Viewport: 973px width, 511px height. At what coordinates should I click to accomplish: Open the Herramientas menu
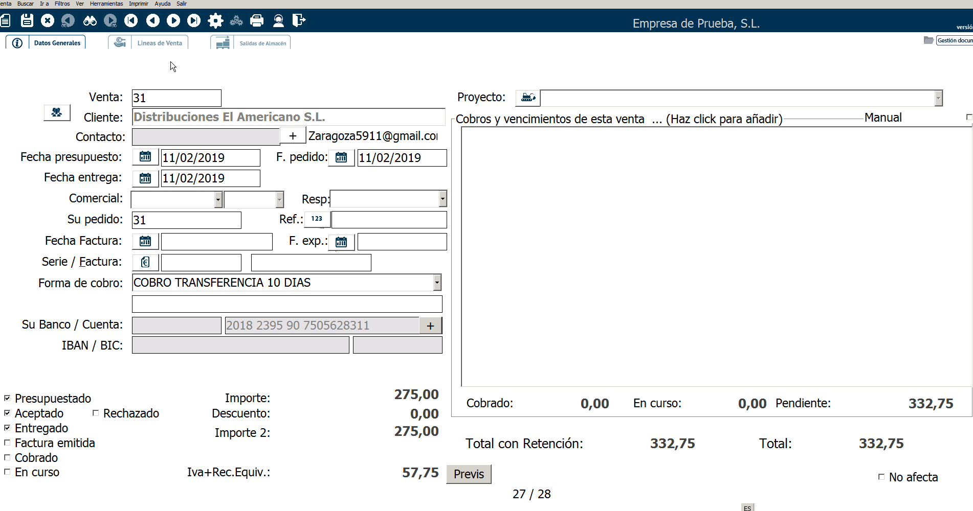click(106, 4)
